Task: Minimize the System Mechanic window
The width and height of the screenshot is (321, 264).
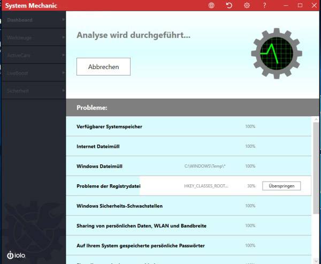Action: 286,5
